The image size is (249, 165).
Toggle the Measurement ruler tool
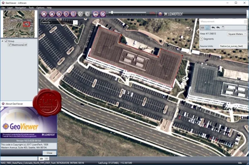pyautogui.click(x=95, y=14)
